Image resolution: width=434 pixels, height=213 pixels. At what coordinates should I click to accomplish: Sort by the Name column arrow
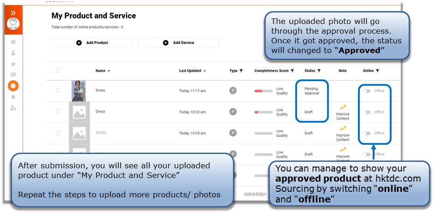pyautogui.click(x=109, y=71)
